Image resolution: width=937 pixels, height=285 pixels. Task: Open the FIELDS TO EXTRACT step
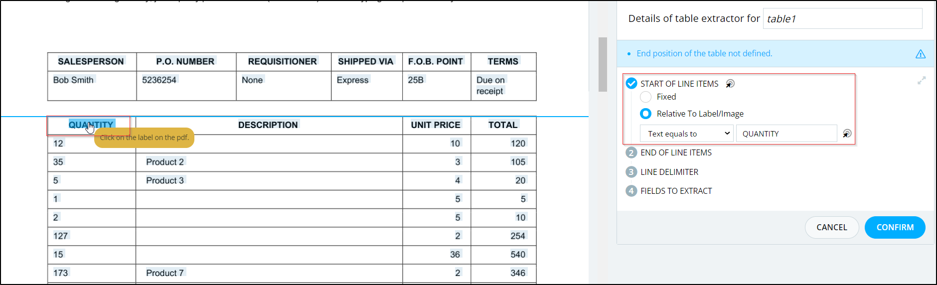point(676,191)
